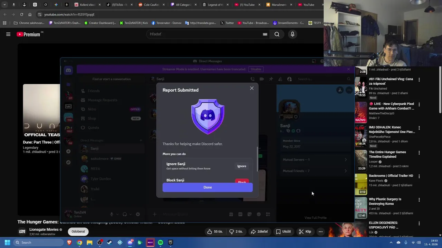This screenshot has width=442, height=248.
Task: Close the Report Submitted dialog with X
Action: 252,88
